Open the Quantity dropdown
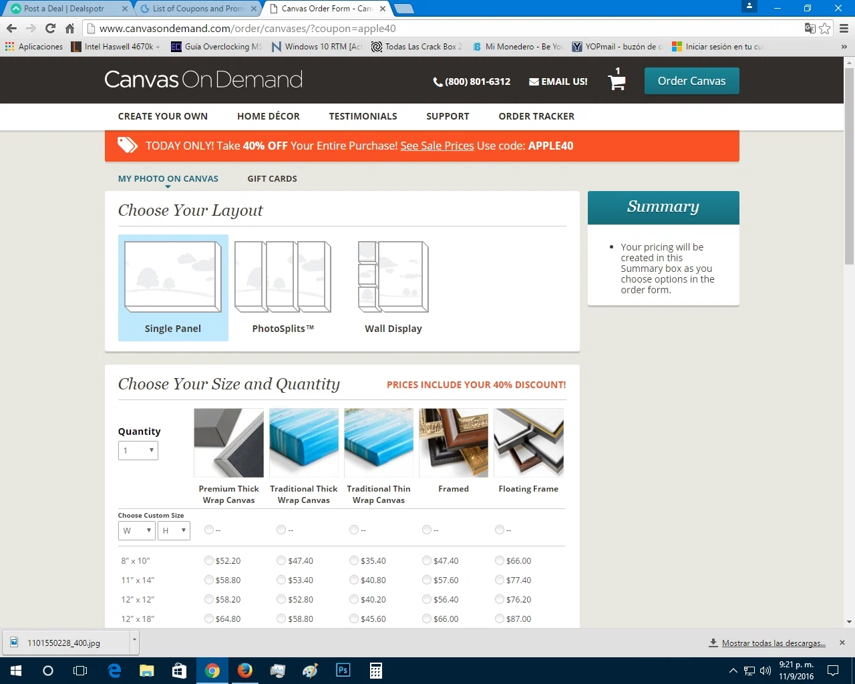 [138, 450]
